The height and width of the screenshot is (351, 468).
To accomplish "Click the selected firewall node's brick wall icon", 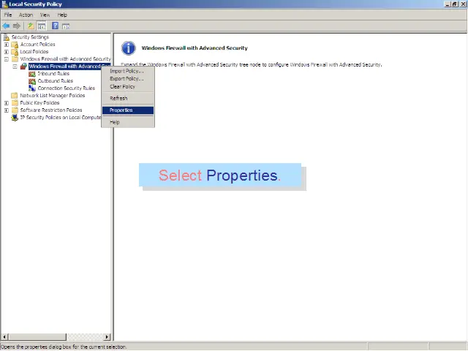I will click(x=23, y=67).
